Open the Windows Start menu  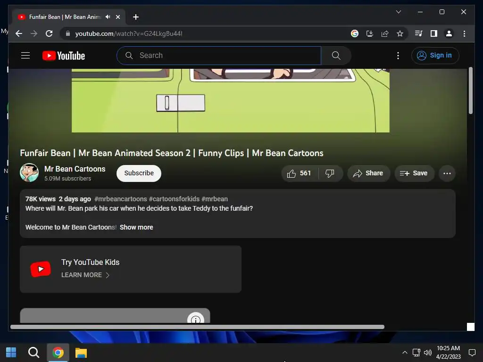(11, 353)
